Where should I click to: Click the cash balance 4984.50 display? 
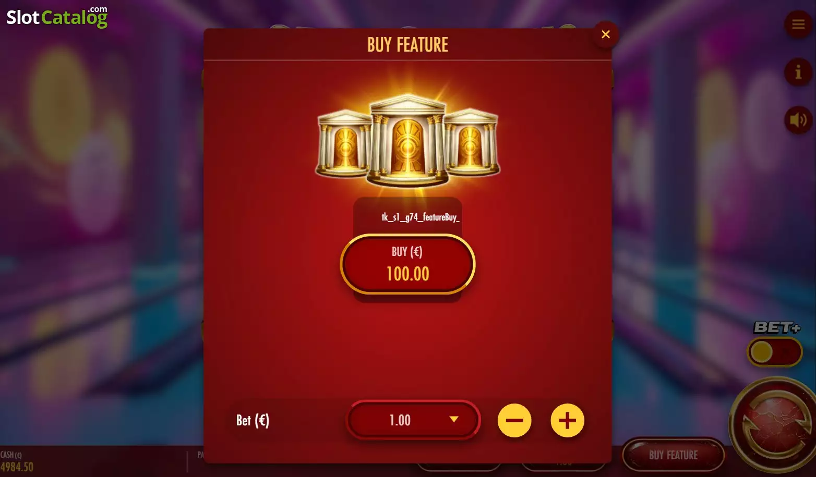(17, 467)
